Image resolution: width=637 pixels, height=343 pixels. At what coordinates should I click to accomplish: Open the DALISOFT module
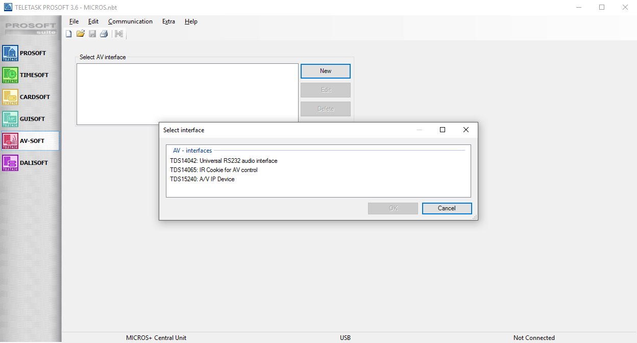(10, 163)
